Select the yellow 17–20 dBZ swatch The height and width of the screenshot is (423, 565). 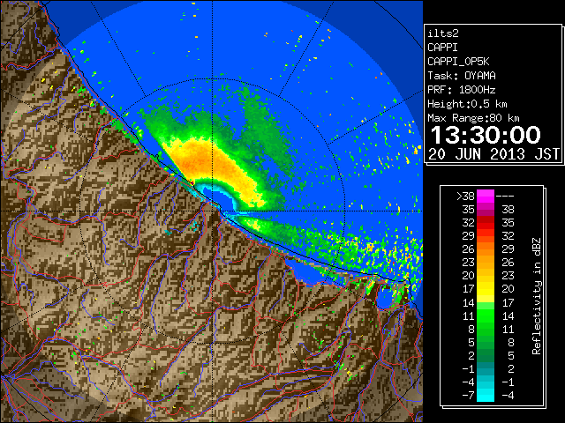[486, 289]
